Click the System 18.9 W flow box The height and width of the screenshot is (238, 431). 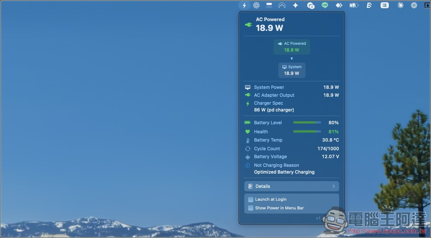pyautogui.click(x=292, y=70)
